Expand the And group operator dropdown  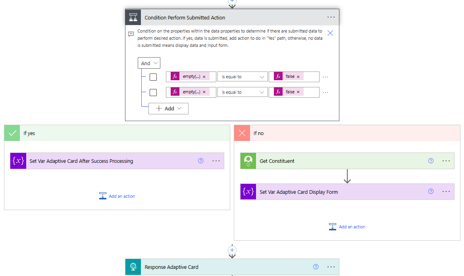149,63
